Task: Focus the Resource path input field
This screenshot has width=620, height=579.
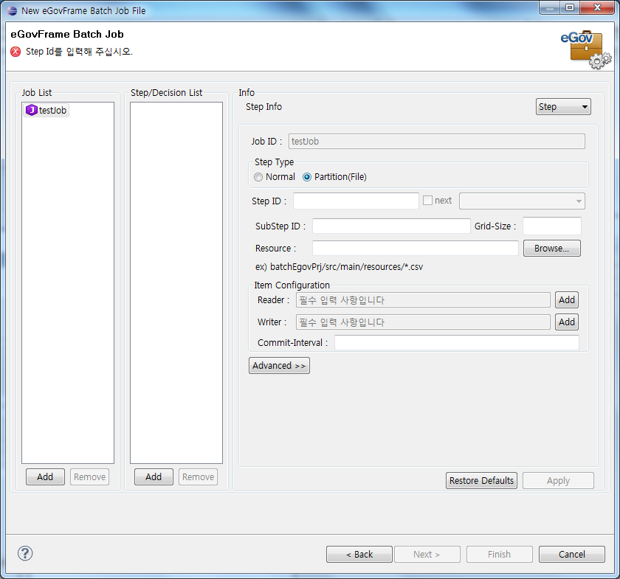Action: tap(415, 249)
